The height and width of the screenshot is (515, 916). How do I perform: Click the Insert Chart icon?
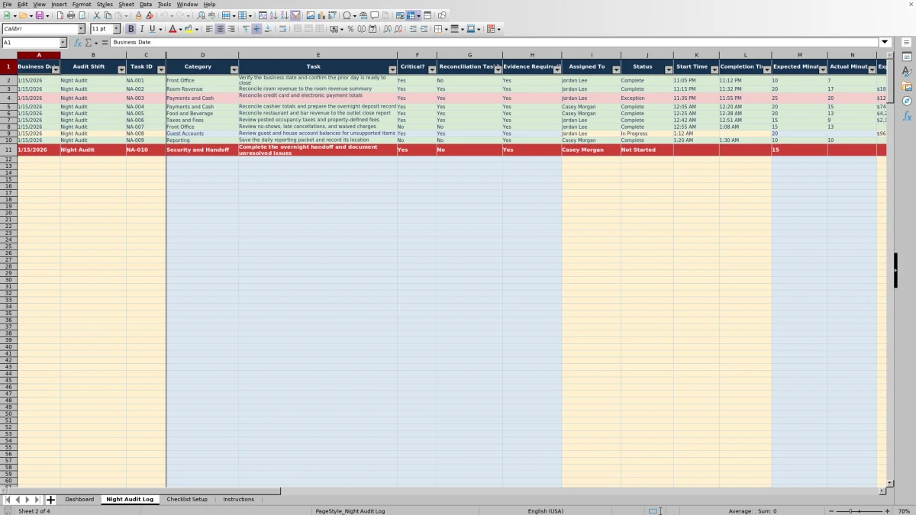321,15
